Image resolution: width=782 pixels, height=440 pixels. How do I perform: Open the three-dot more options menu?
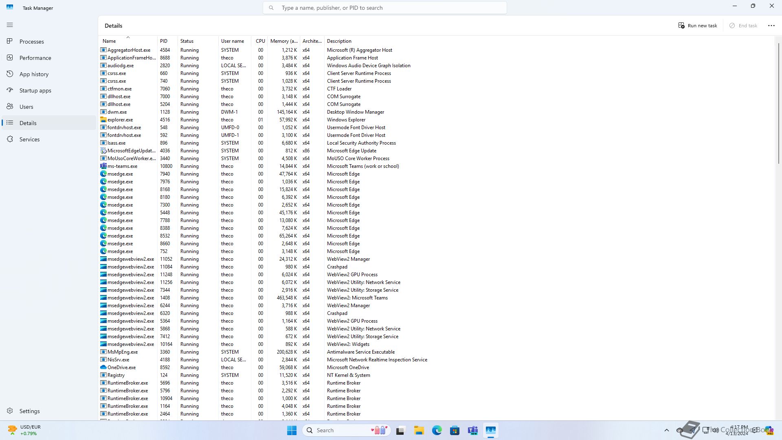pos(771,25)
